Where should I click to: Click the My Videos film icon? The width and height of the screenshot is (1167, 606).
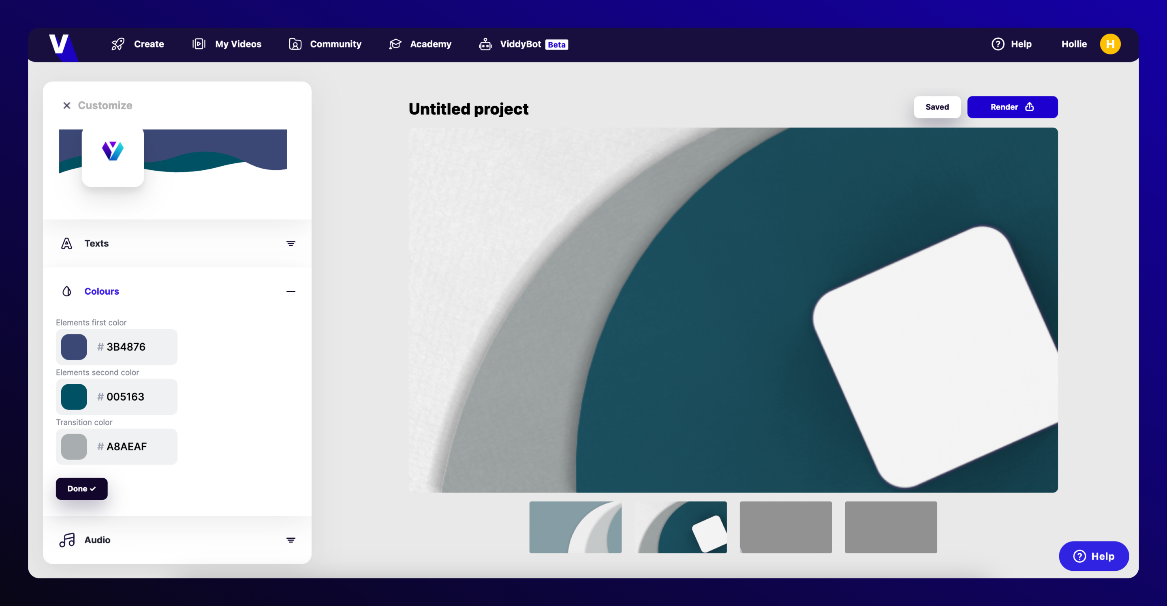pos(199,44)
